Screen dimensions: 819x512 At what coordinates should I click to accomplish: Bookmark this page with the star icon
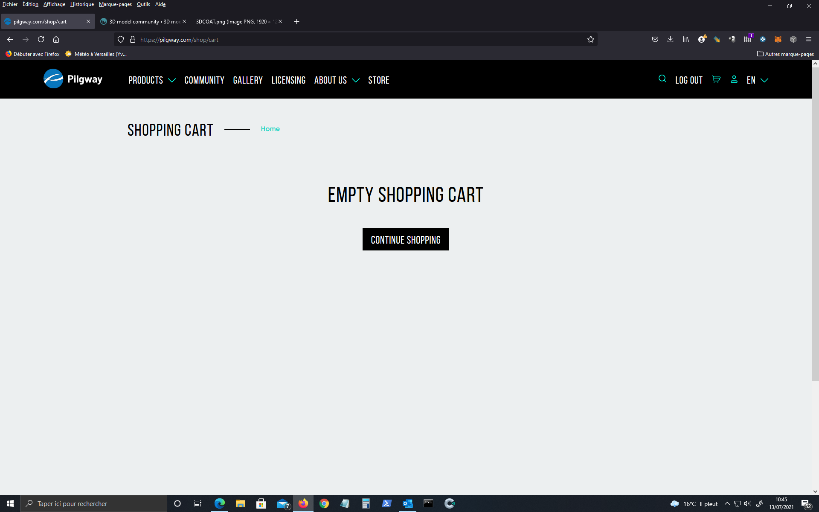(590, 40)
